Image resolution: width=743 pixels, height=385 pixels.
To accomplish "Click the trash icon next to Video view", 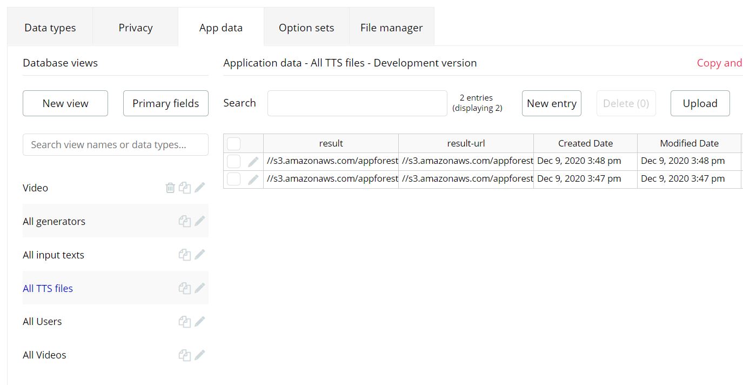I will [170, 188].
